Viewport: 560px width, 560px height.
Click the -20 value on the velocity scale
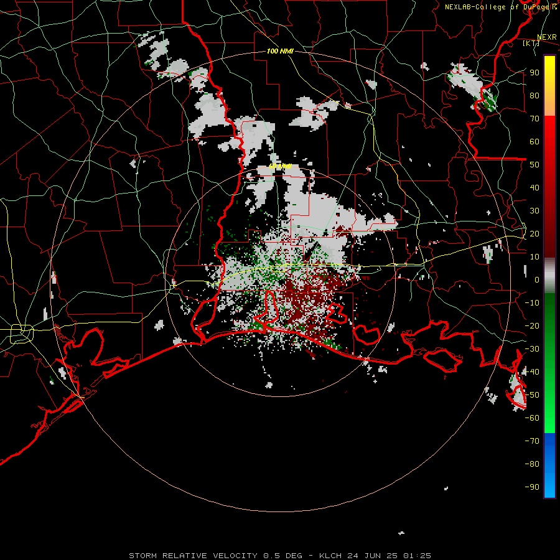pyautogui.click(x=532, y=325)
